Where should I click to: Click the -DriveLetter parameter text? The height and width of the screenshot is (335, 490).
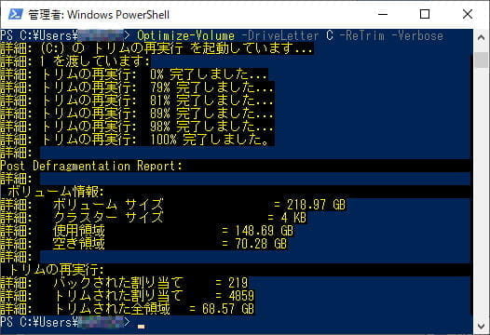(280, 35)
